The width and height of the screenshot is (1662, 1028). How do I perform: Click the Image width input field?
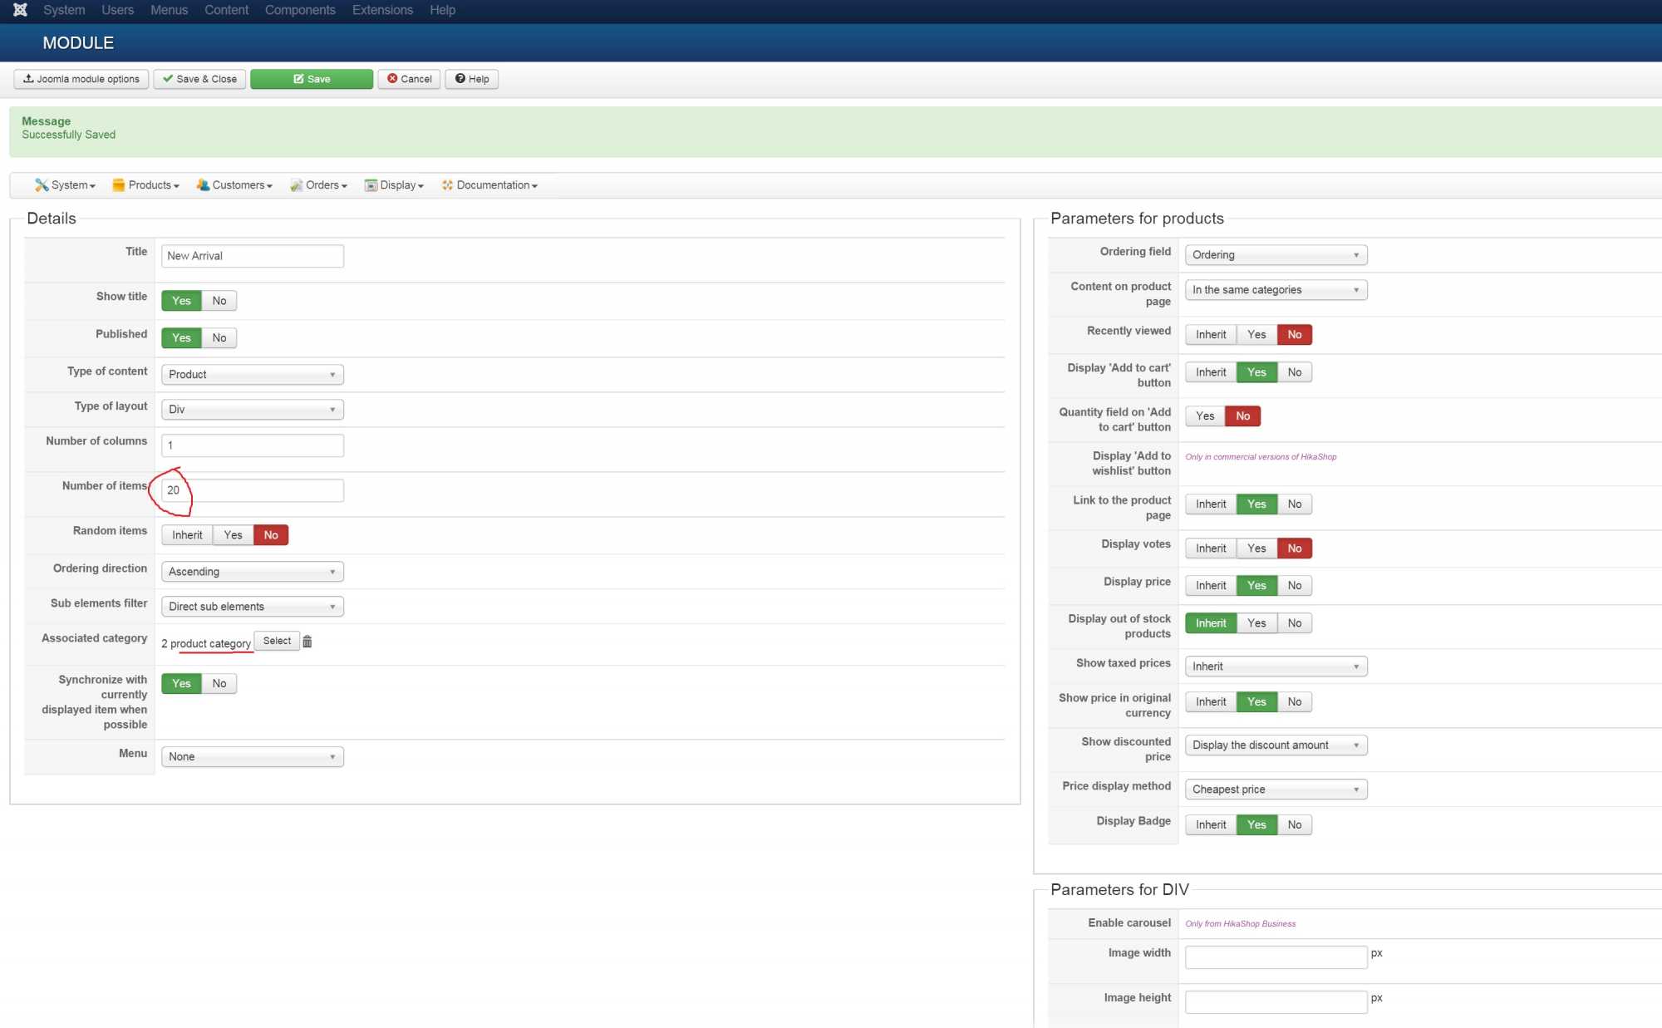click(x=1275, y=957)
